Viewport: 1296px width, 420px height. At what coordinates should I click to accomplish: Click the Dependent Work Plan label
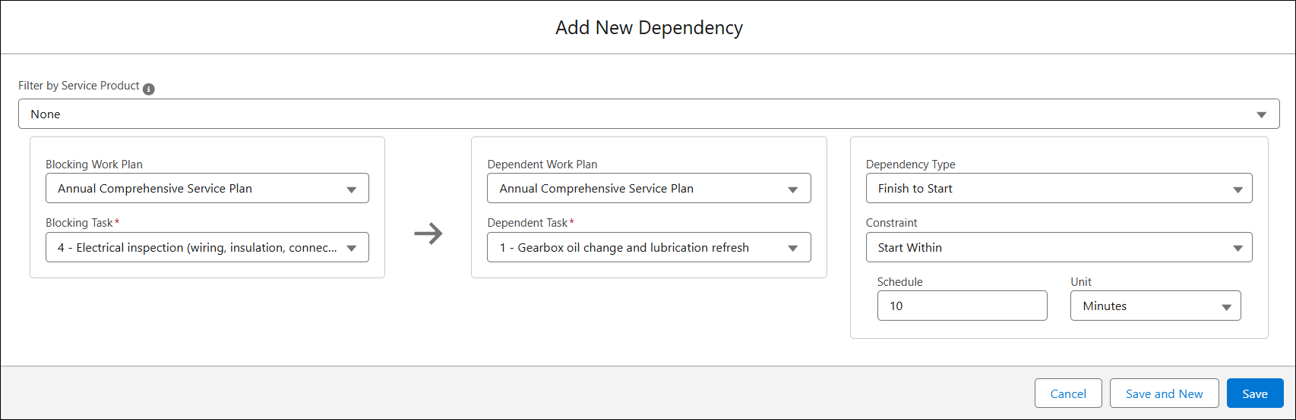point(542,164)
